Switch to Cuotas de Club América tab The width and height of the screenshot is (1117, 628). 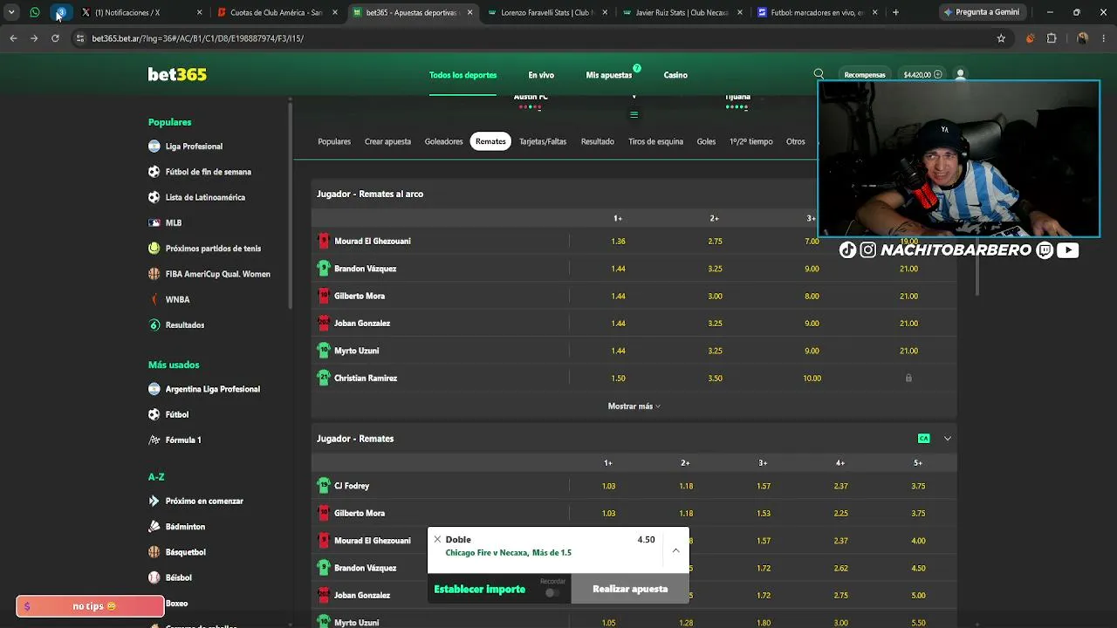pyautogui.click(x=278, y=12)
